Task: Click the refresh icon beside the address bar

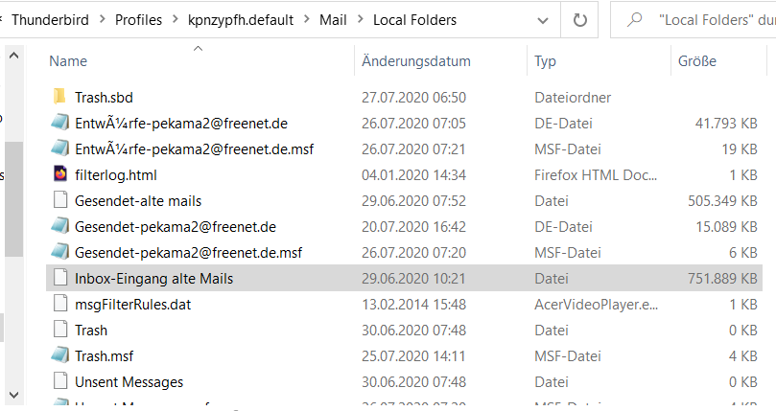Action: 579,19
